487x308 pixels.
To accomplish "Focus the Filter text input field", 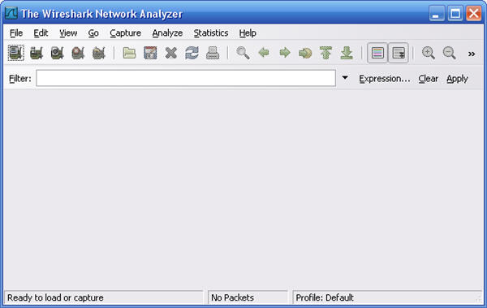I will coord(186,78).
